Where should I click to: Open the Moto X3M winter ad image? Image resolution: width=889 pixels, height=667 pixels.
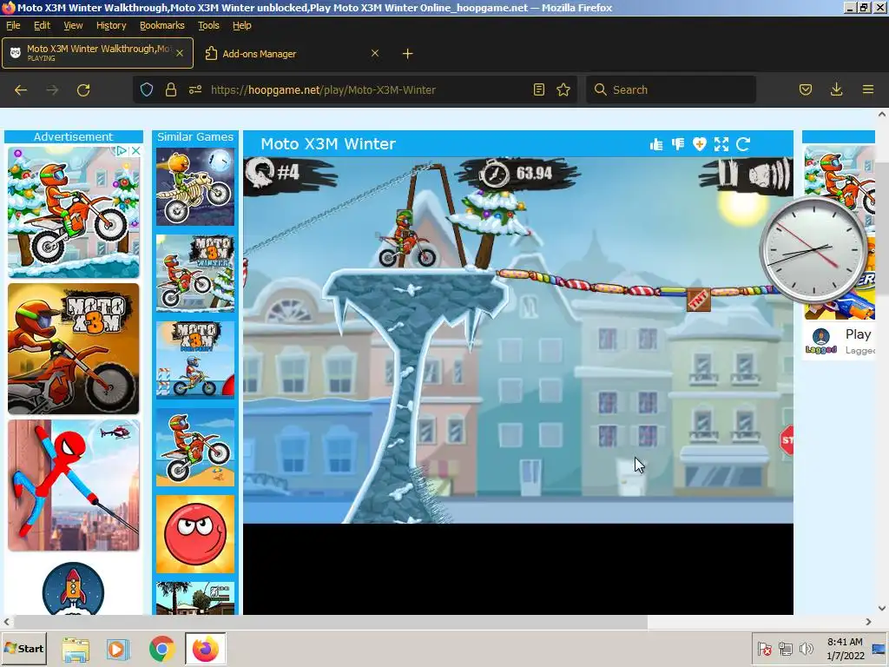(74, 212)
